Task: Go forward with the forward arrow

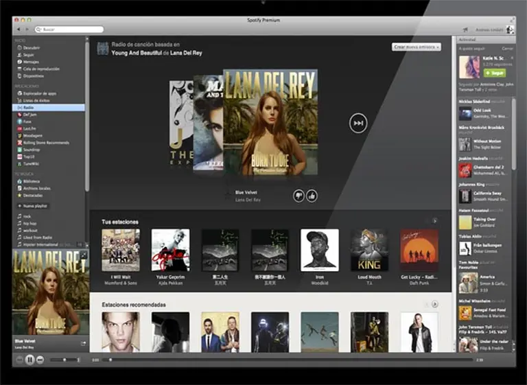Action: click(x=27, y=30)
